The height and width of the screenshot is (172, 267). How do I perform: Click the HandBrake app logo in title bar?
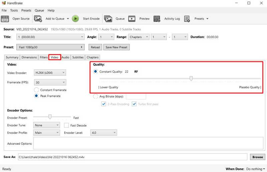[4, 3]
